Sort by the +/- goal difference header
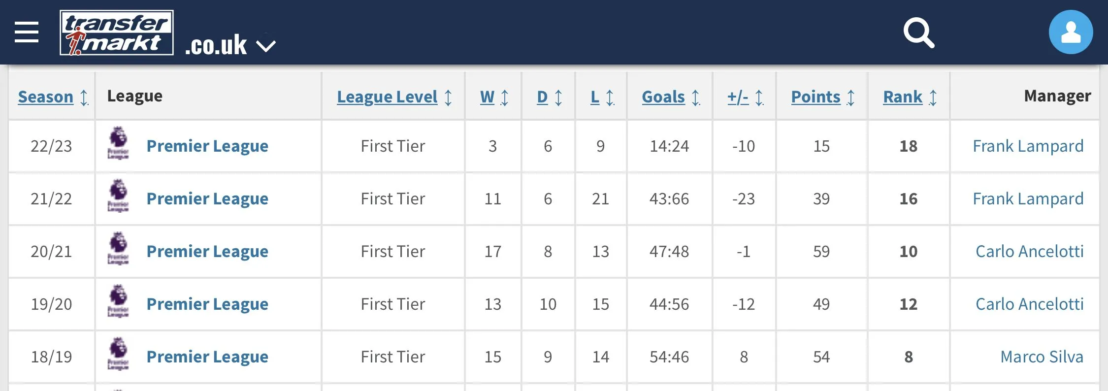The width and height of the screenshot is (1108, 391). tap(738, 97)
